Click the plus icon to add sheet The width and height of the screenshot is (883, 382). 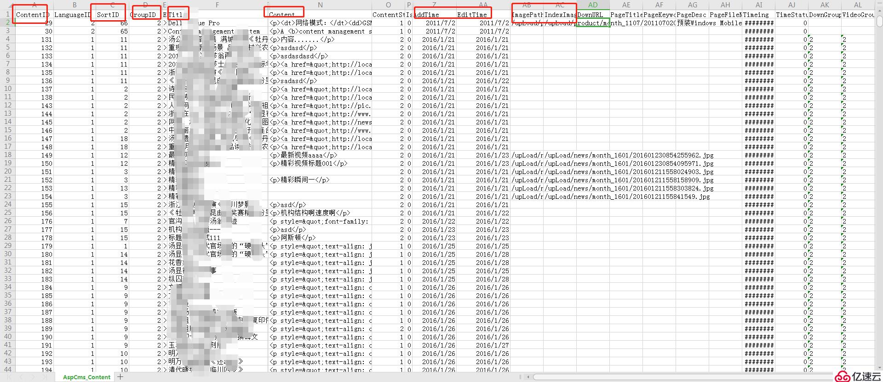(x=120, y=377)
